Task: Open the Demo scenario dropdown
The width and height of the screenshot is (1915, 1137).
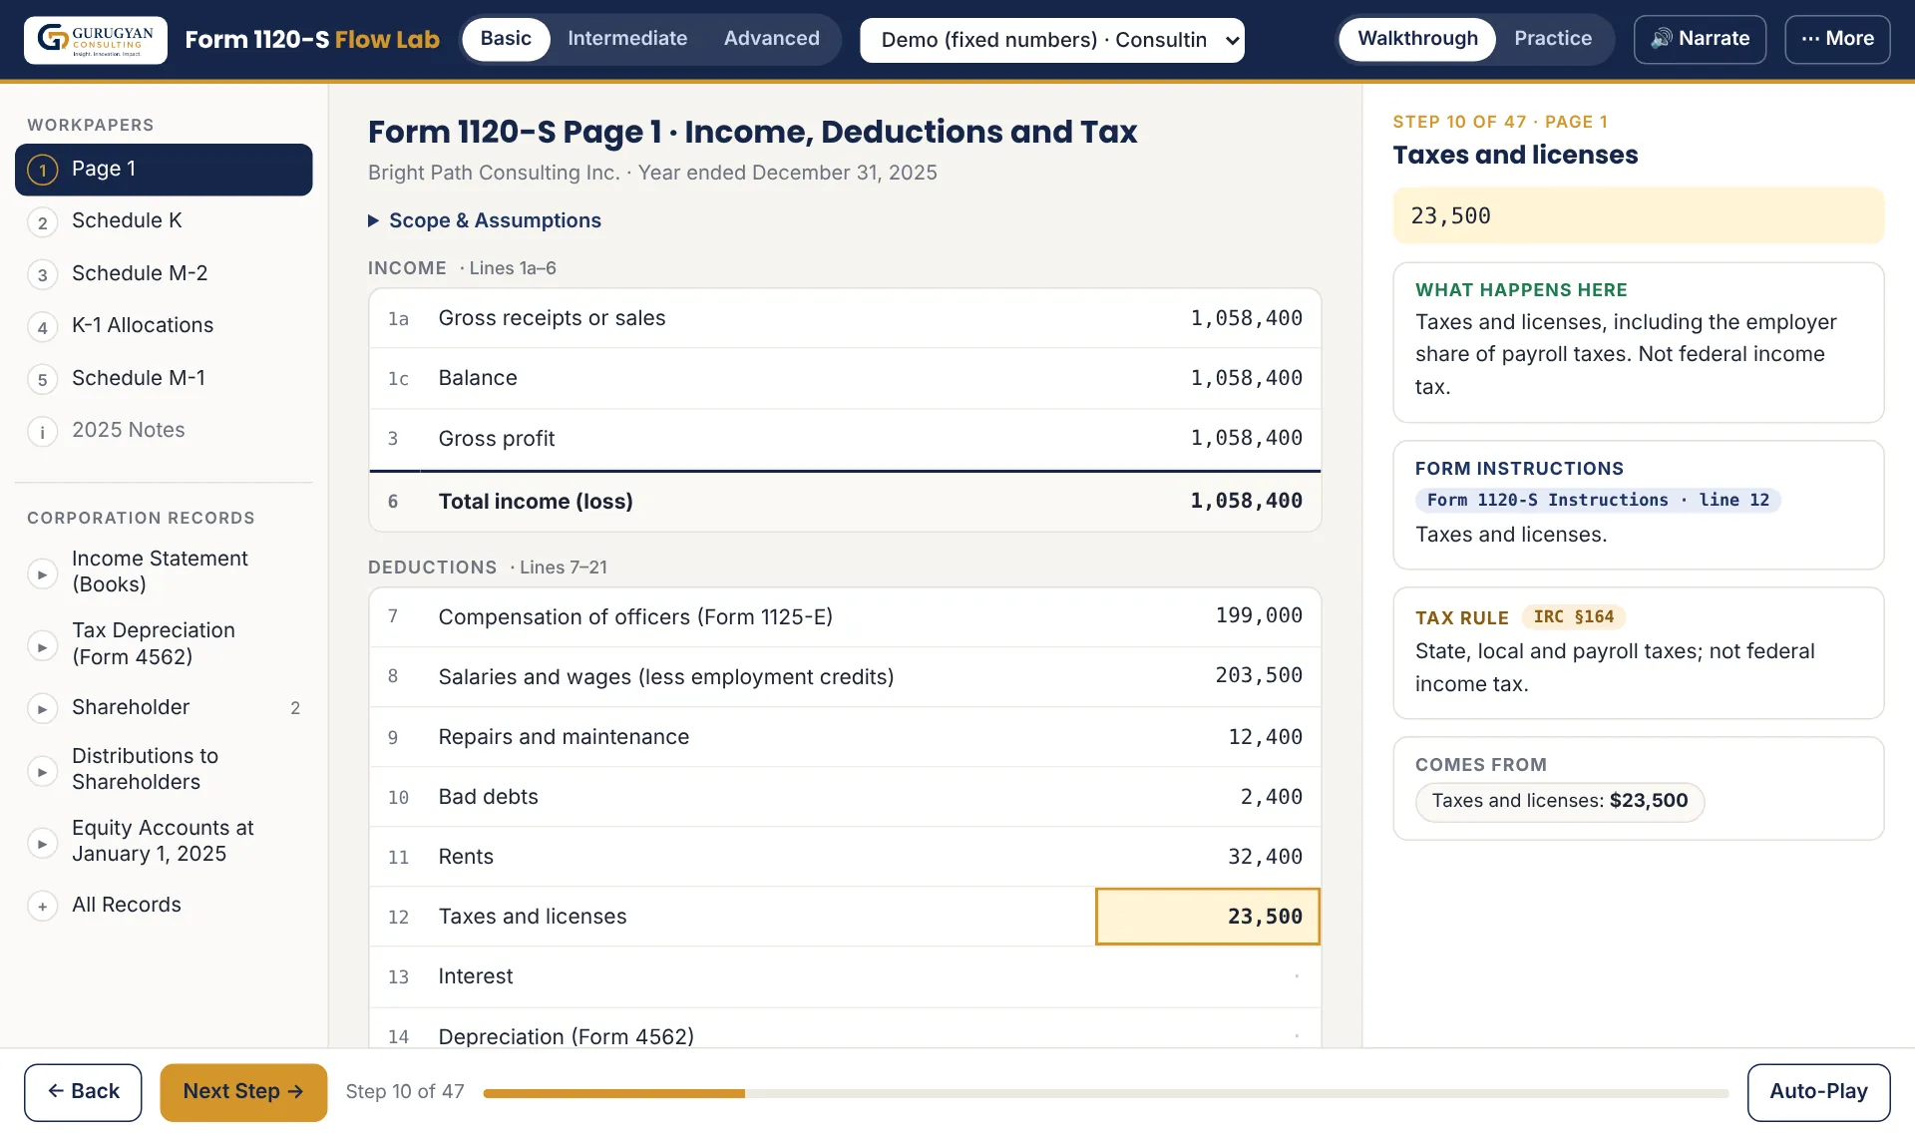Action: [1052, 40]
